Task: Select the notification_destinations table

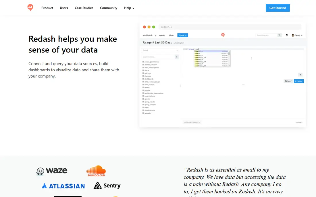Action: (x=153, y=93)
